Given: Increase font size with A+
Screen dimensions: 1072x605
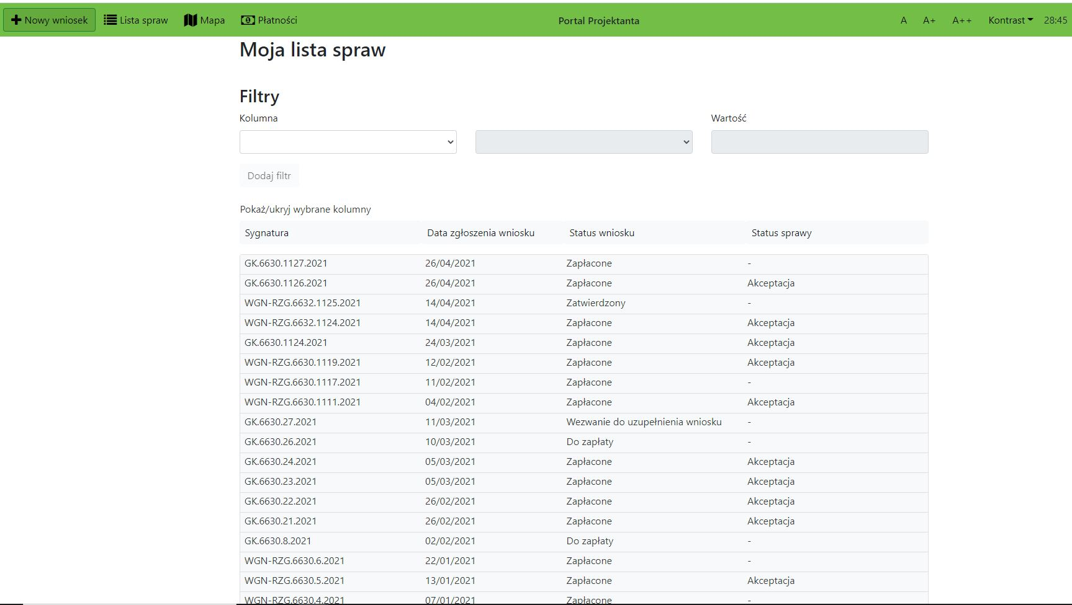Looking at the screenshot, I should click(x=929, y=20).
